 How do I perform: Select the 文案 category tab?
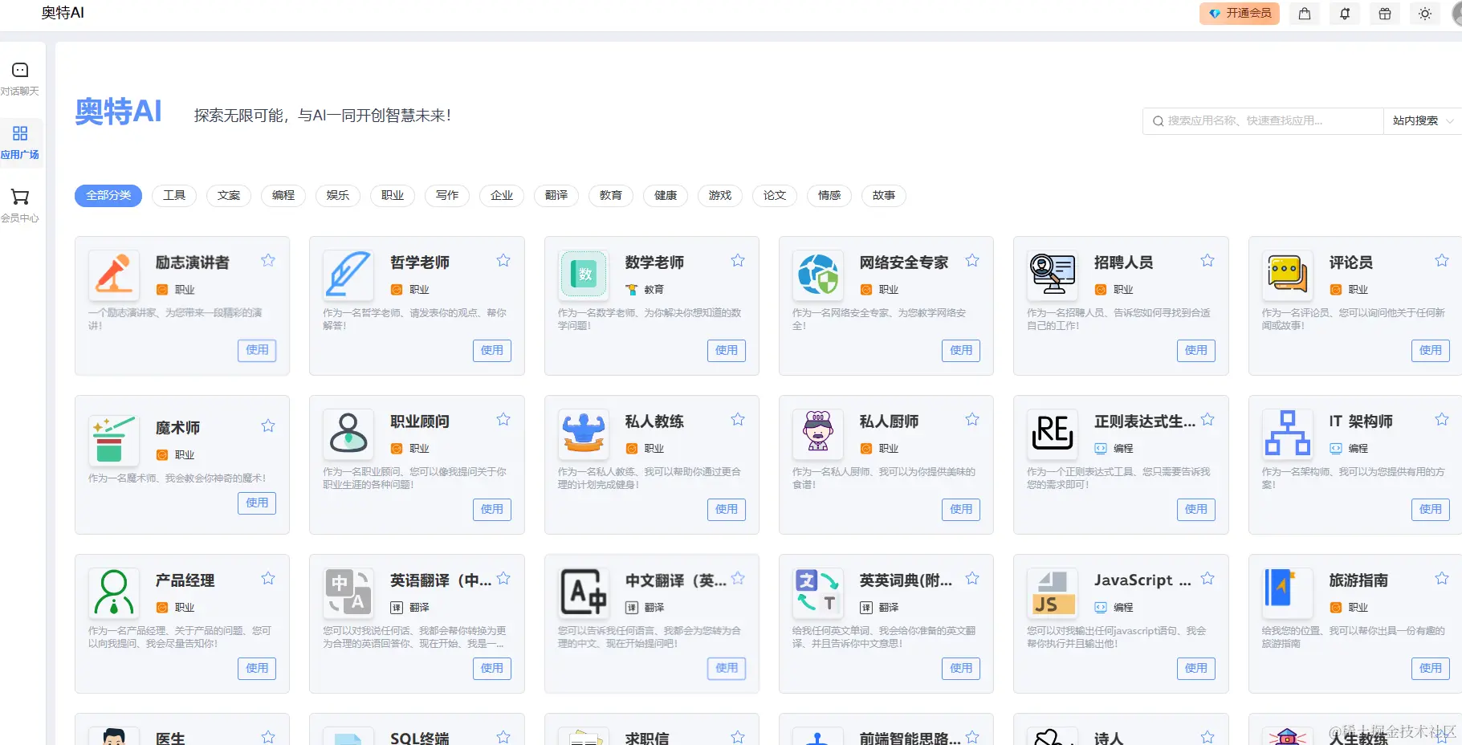(229, 196)
